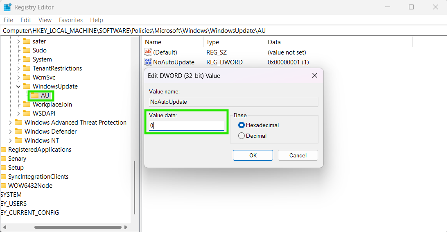Select the Windows Defender folder icon

18,131
